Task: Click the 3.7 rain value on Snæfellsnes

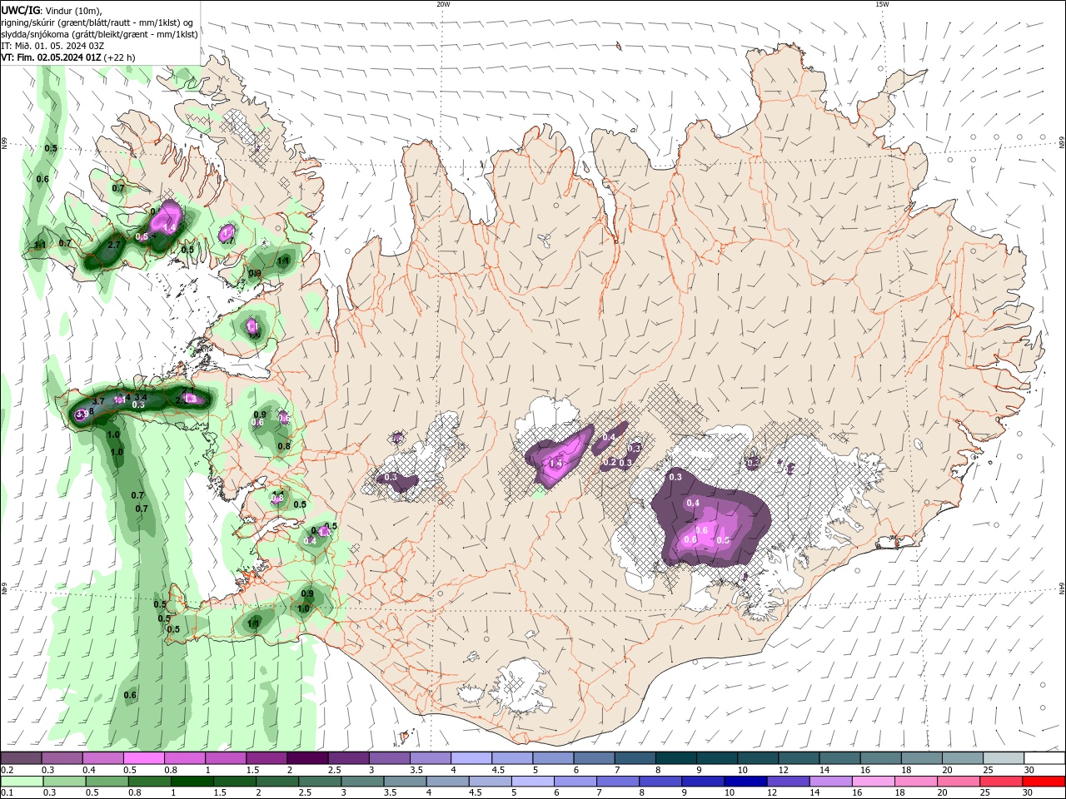Action: tap(97, 401)
